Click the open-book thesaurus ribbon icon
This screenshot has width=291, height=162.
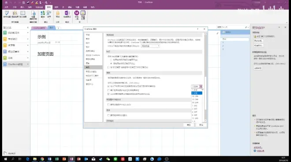23,13
